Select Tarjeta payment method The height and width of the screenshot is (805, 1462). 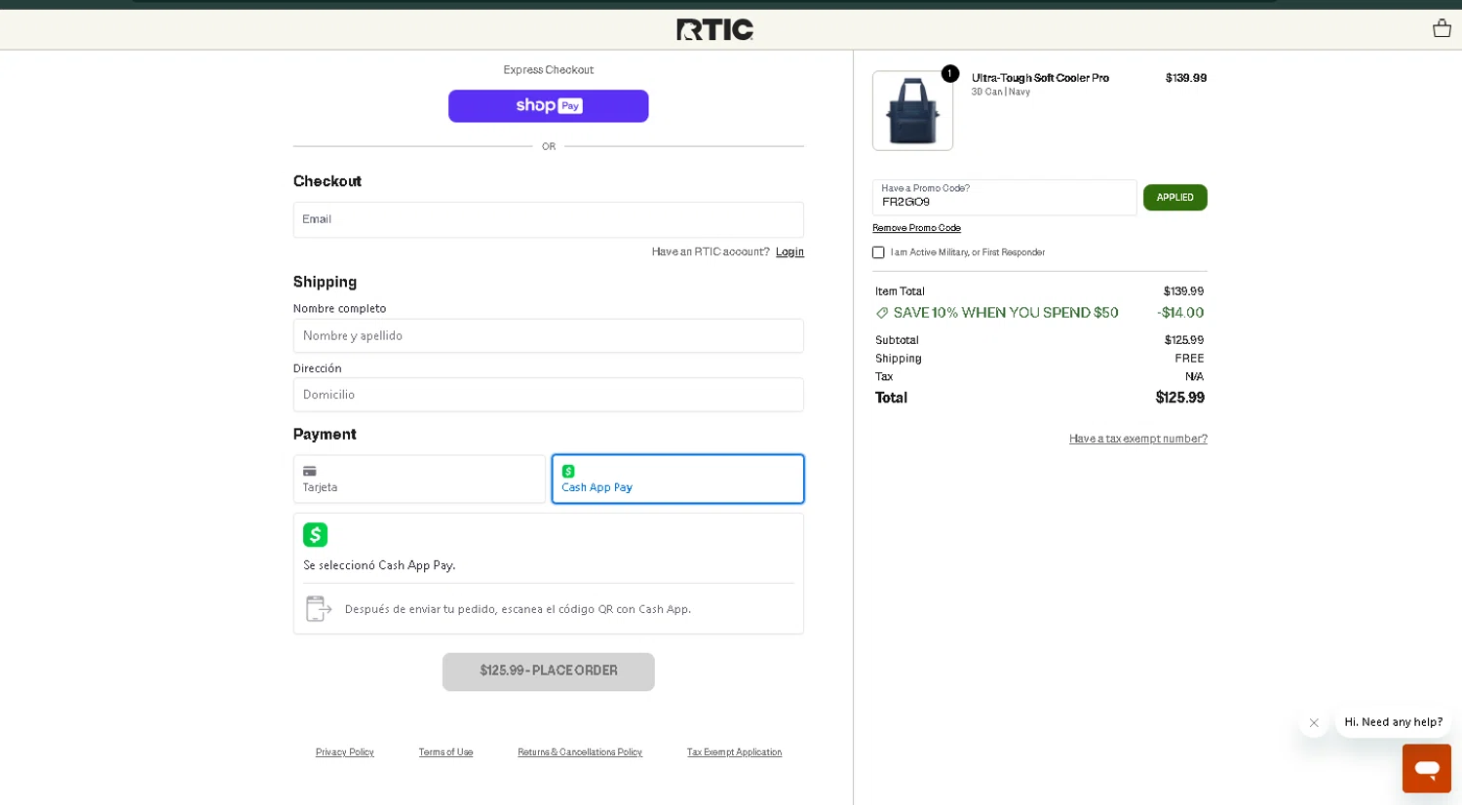click(x=419, y=479)
